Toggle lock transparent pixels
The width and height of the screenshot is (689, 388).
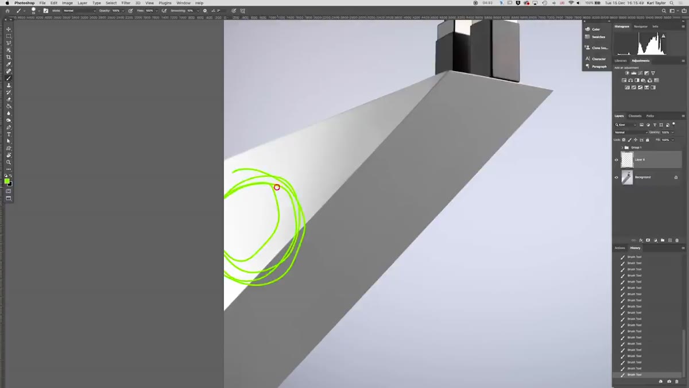tap(624, 139)
